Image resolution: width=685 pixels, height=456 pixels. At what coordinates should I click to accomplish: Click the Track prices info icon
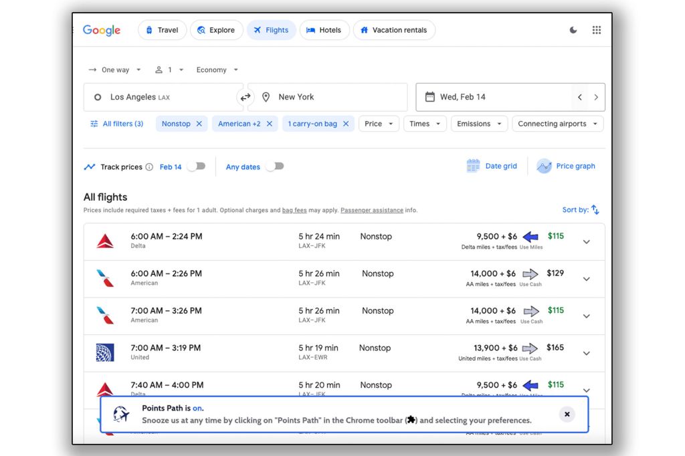pyautogui.click(x=149, y=167)
